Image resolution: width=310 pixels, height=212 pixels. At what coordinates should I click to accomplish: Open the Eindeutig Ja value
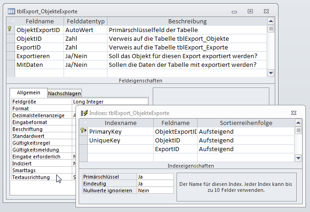pos(155,184)
